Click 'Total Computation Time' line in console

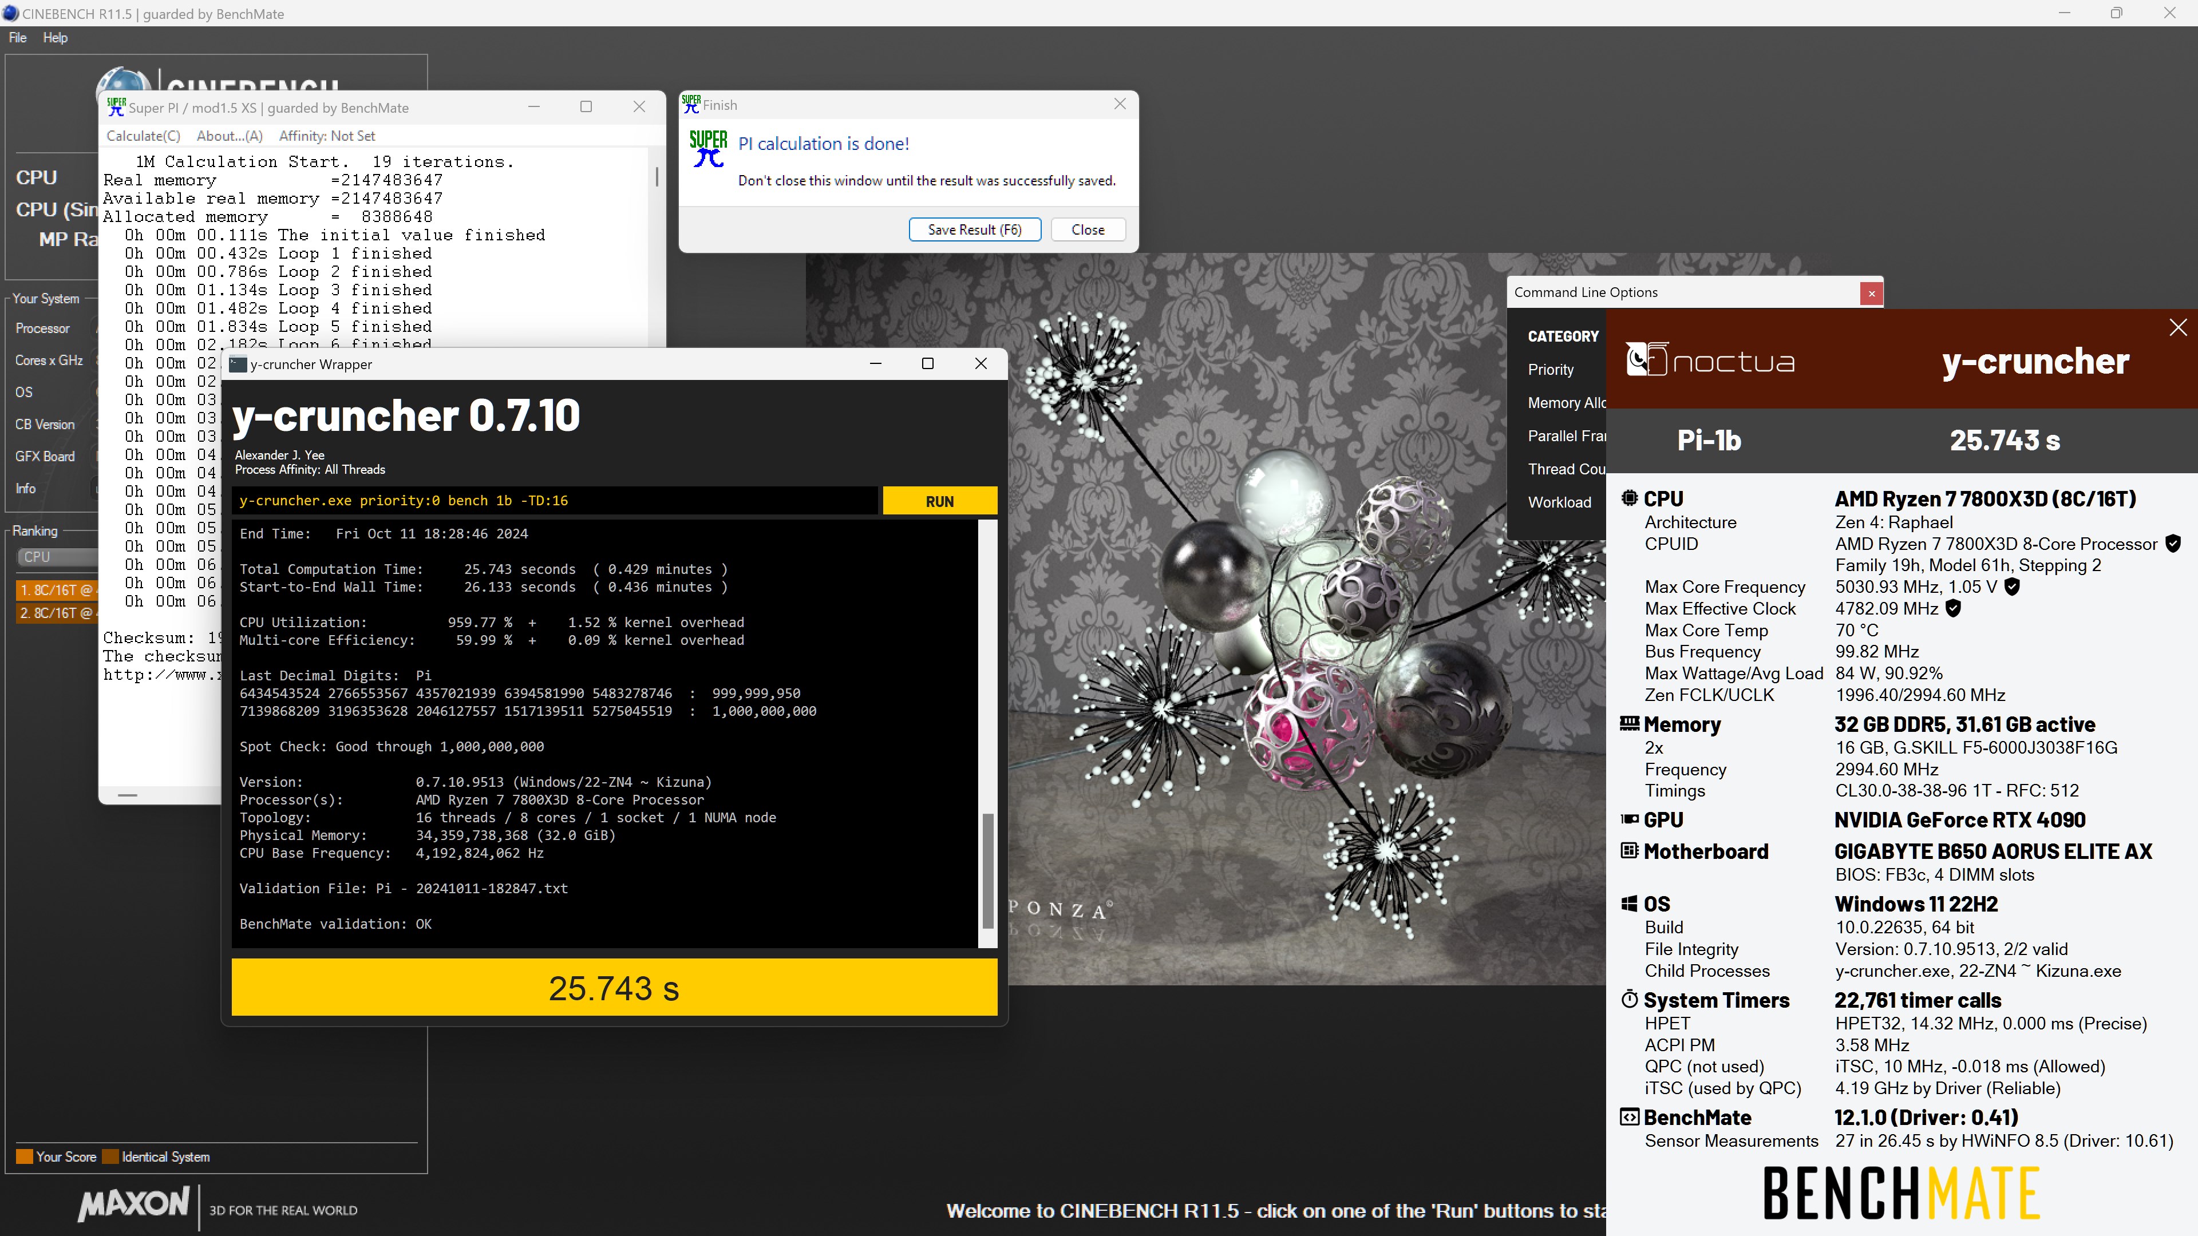coord(484,569)
